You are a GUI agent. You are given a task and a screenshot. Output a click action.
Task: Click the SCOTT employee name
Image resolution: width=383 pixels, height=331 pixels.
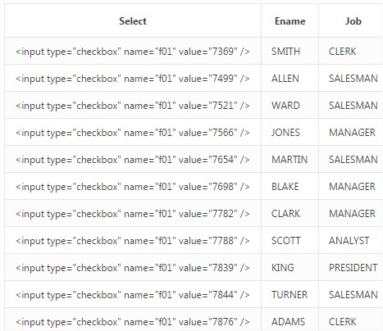286,241
